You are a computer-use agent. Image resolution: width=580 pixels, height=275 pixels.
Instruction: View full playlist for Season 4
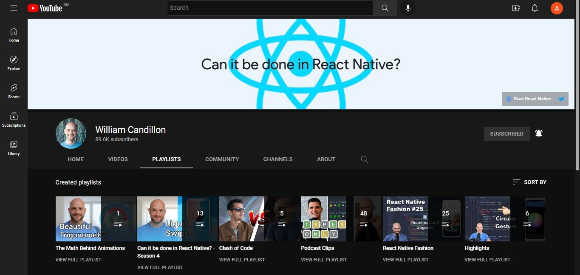tap(160, 267)
